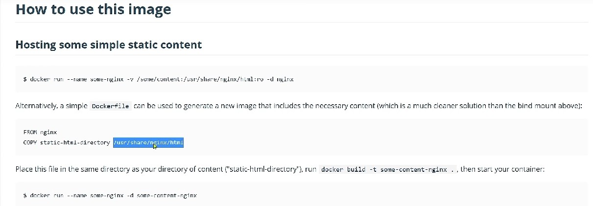The width and height of the screenshot is (593, 206).
Task: Click the inline "Dockerfile" code label
Action: click(111, 106)
